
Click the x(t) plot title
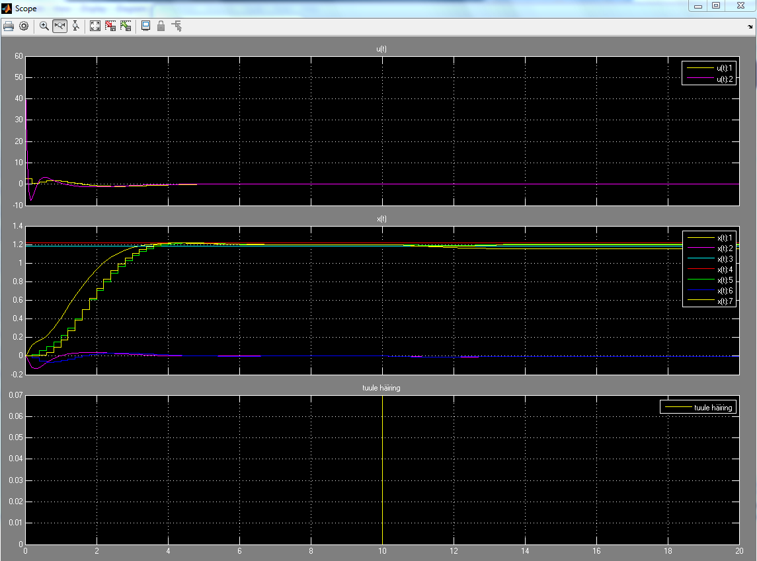coord(381,219)
